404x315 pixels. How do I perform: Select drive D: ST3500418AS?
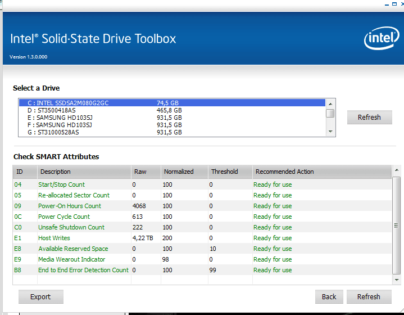pyautogui.click(x=172, y=110)
